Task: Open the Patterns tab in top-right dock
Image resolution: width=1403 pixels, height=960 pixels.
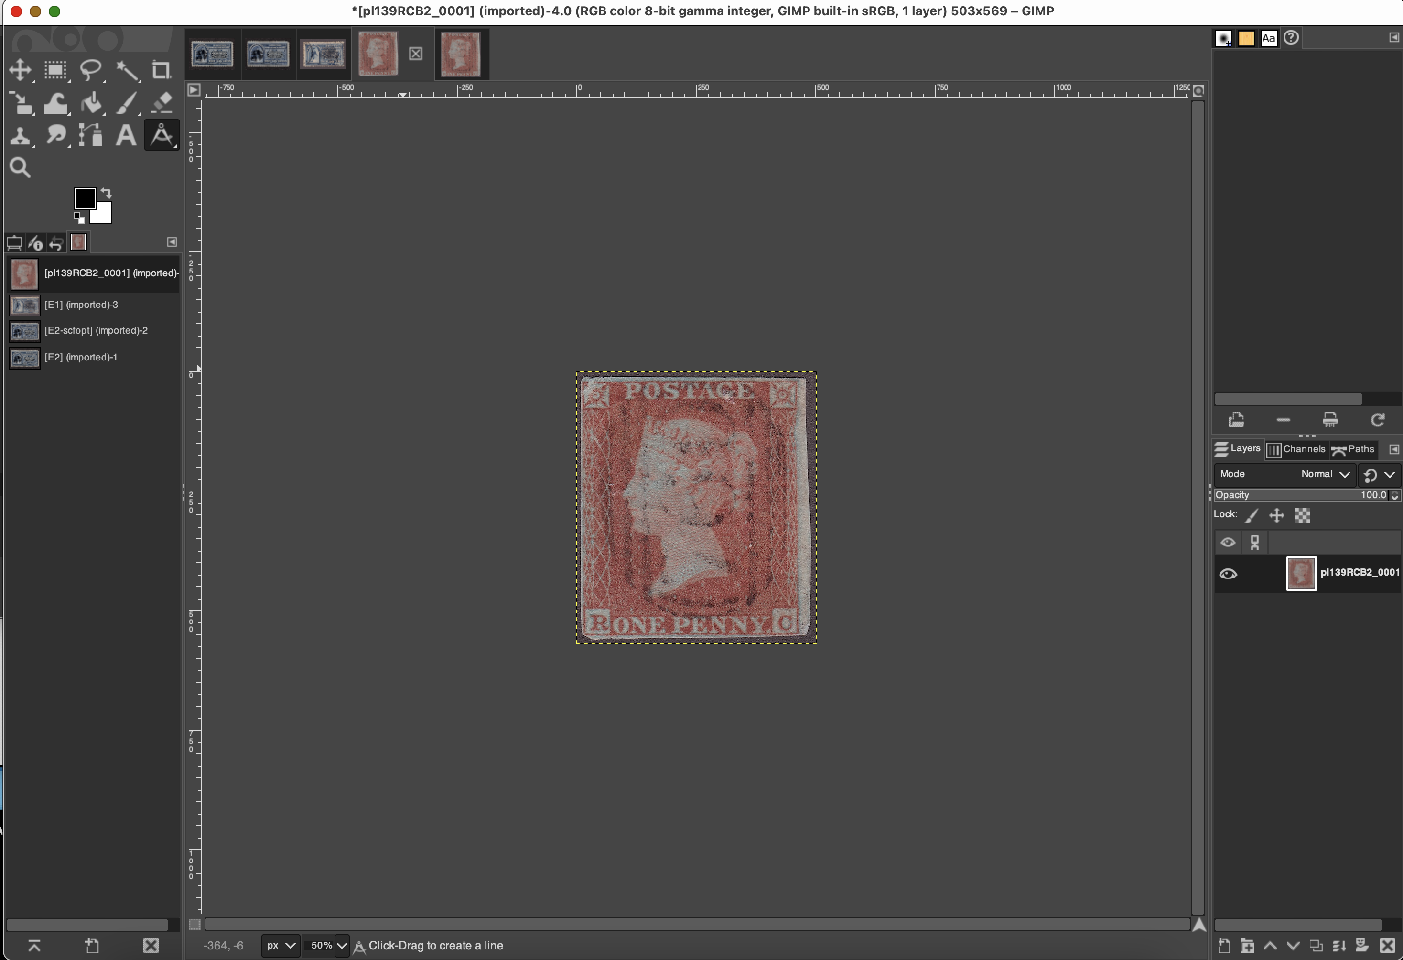Action: (x=1246, y=38)
